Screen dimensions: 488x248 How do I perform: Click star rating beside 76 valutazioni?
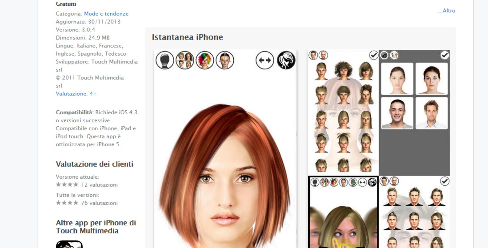[x=67, y=203]
